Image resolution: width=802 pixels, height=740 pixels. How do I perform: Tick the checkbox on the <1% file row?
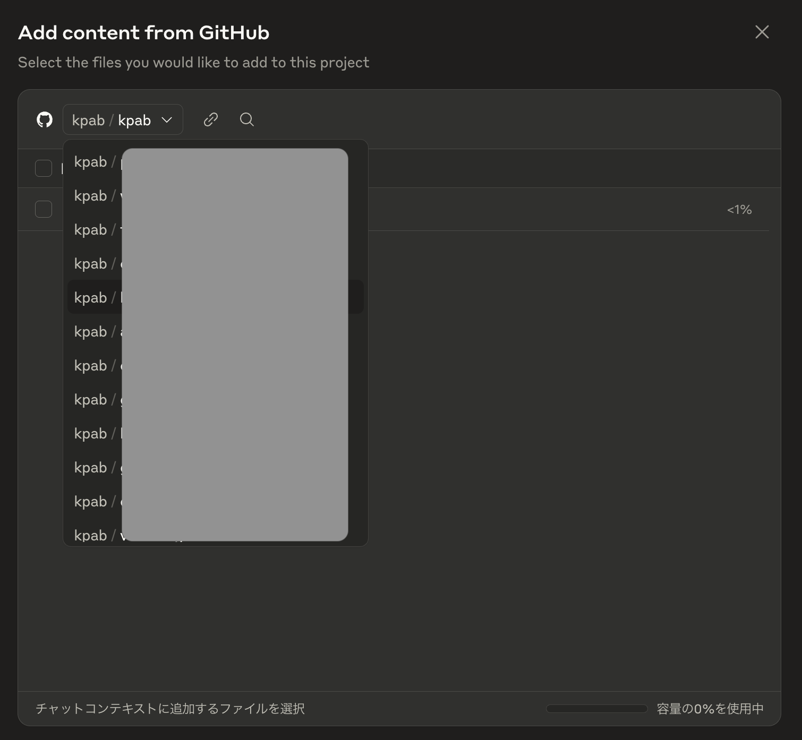coord(44,209)
